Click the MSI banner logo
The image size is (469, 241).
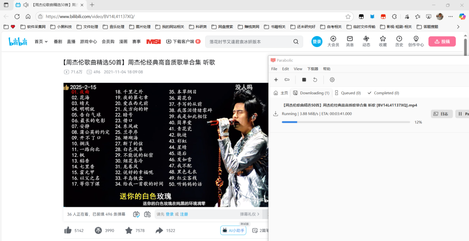tap(153, 42)
